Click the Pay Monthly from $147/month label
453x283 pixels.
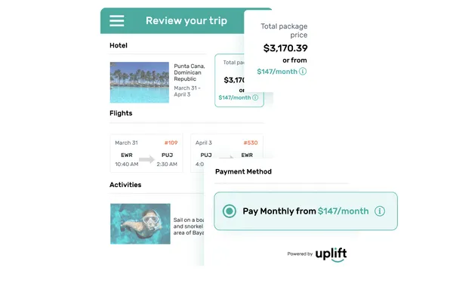point(306,211)
